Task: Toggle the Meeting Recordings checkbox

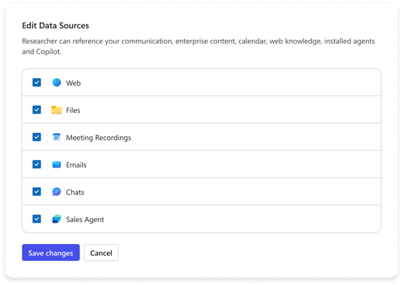Action: tap(37, 137)
